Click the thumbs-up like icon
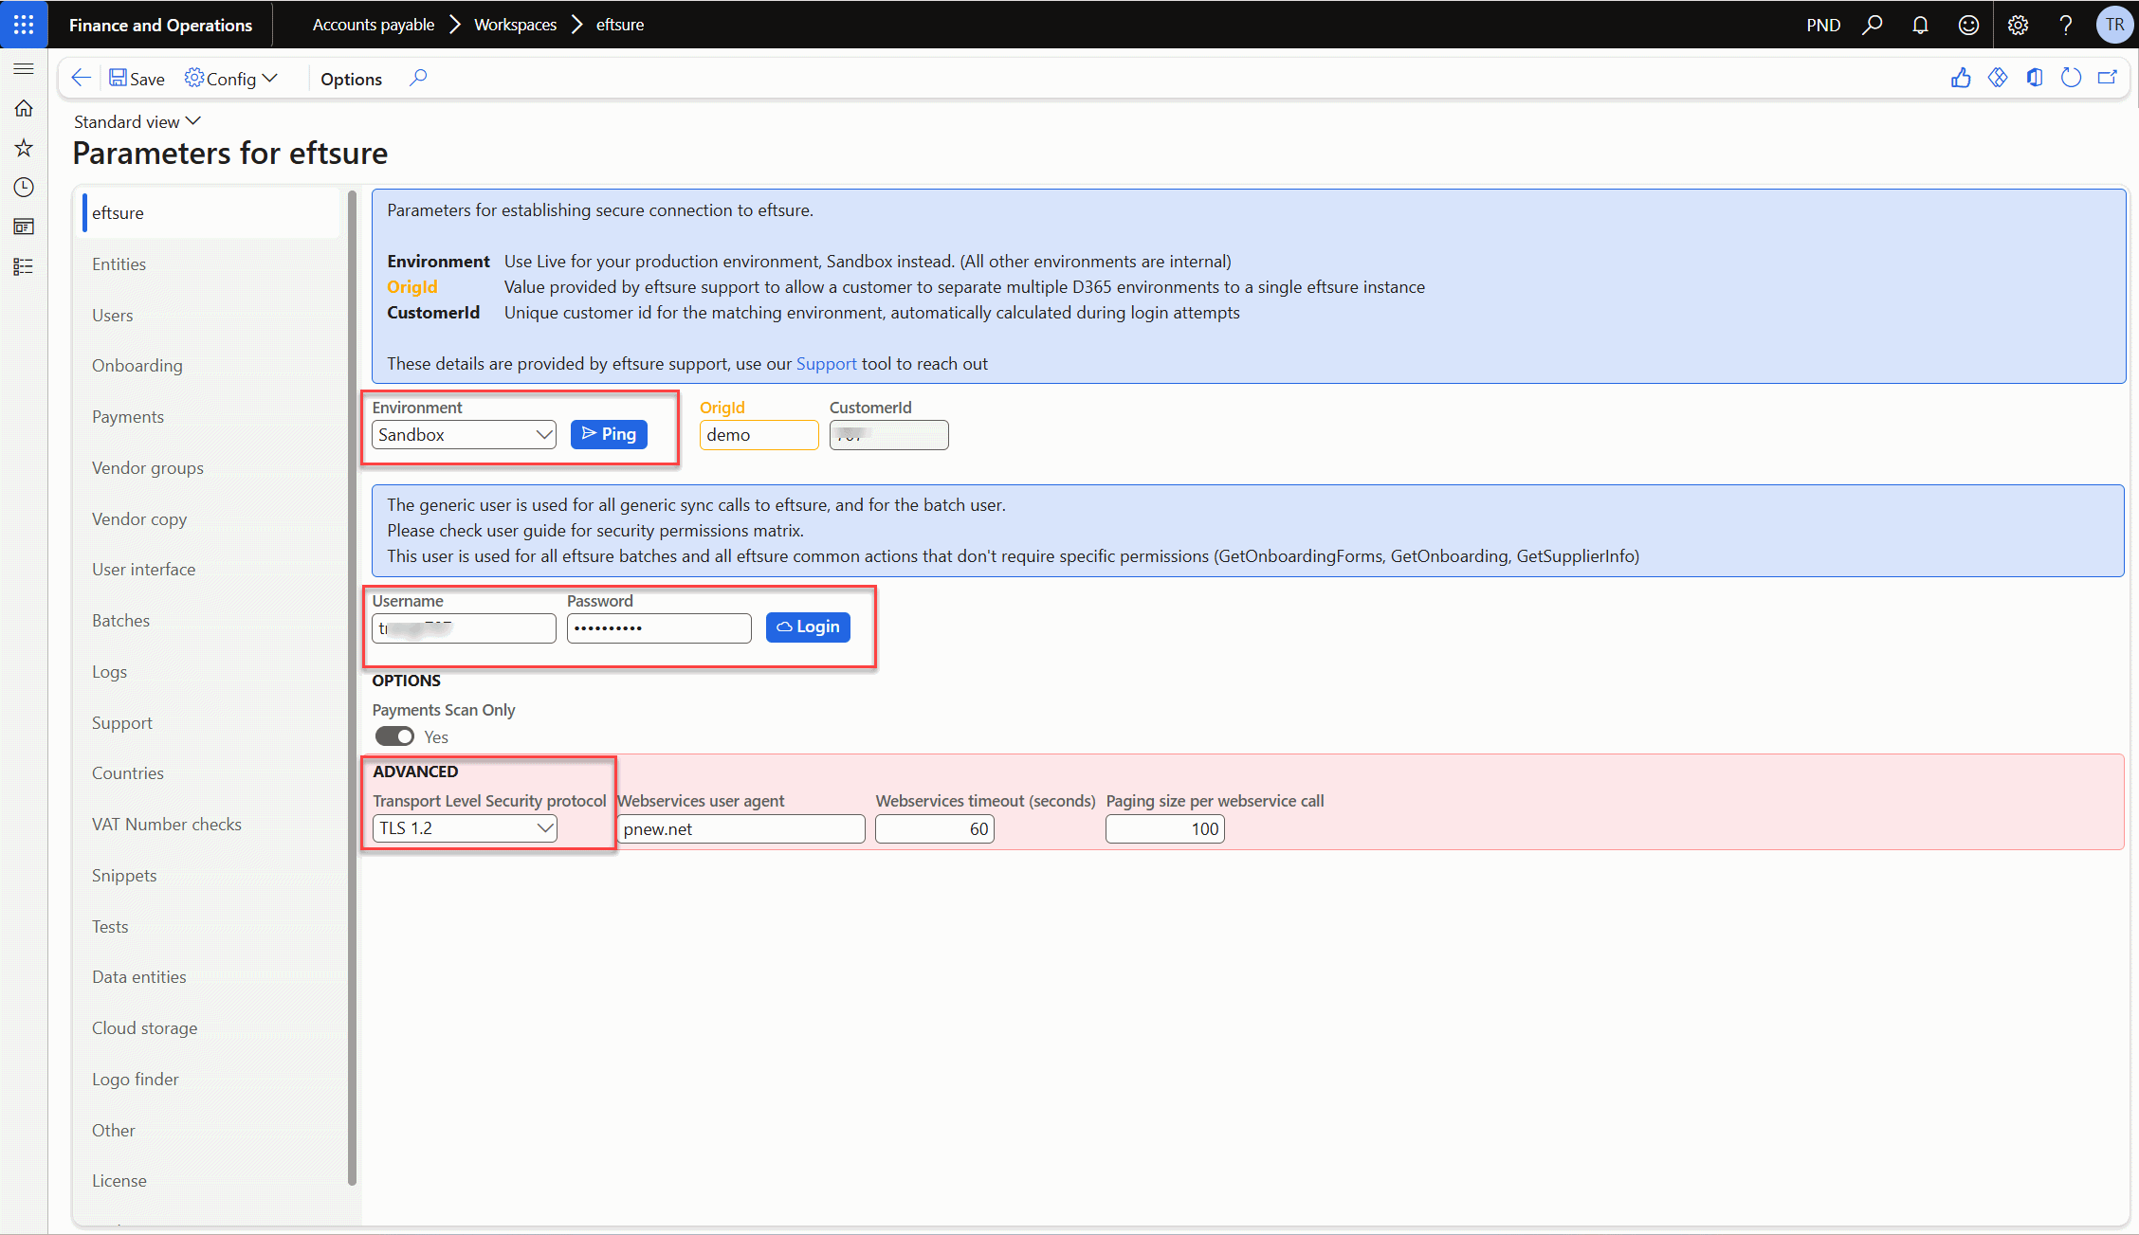The width and height of the screenshot is (2139, 1235). [x=1961, y=79]
